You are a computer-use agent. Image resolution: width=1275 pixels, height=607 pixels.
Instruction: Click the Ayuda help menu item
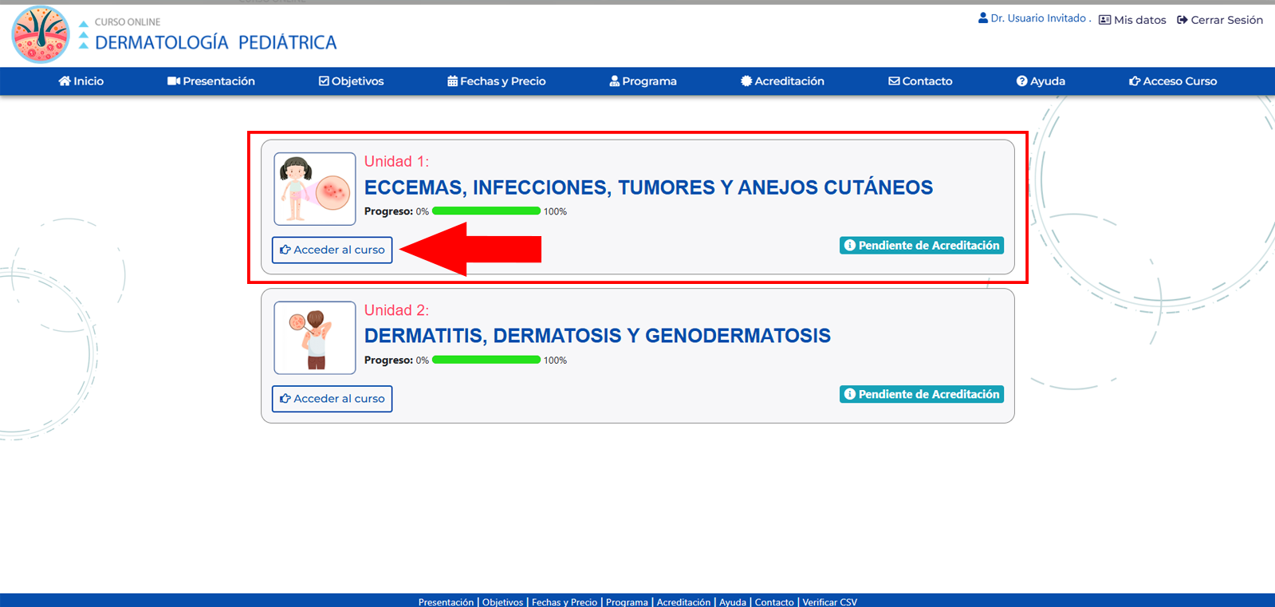click(x=1041, y=81)
